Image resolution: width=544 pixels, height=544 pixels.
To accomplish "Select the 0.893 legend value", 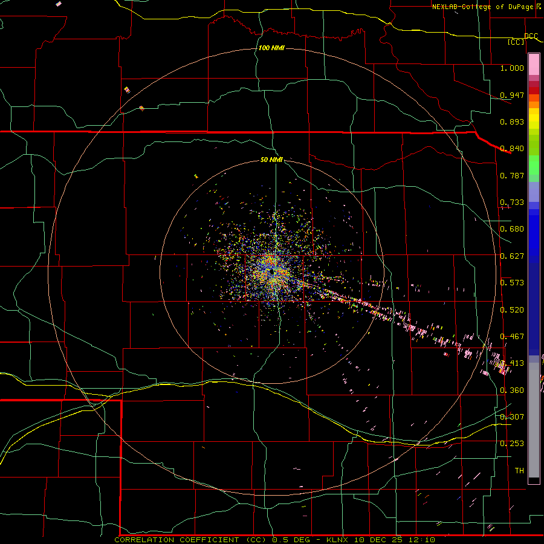I will [x=512, y=121].
